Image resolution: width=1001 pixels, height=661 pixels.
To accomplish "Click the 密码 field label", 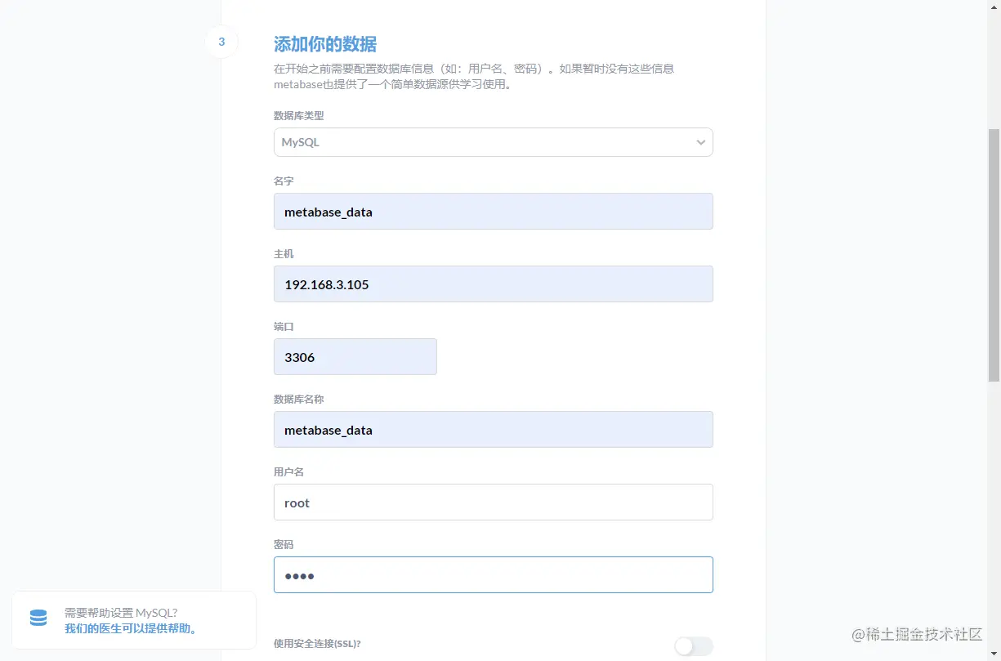I will coord(284,544).
